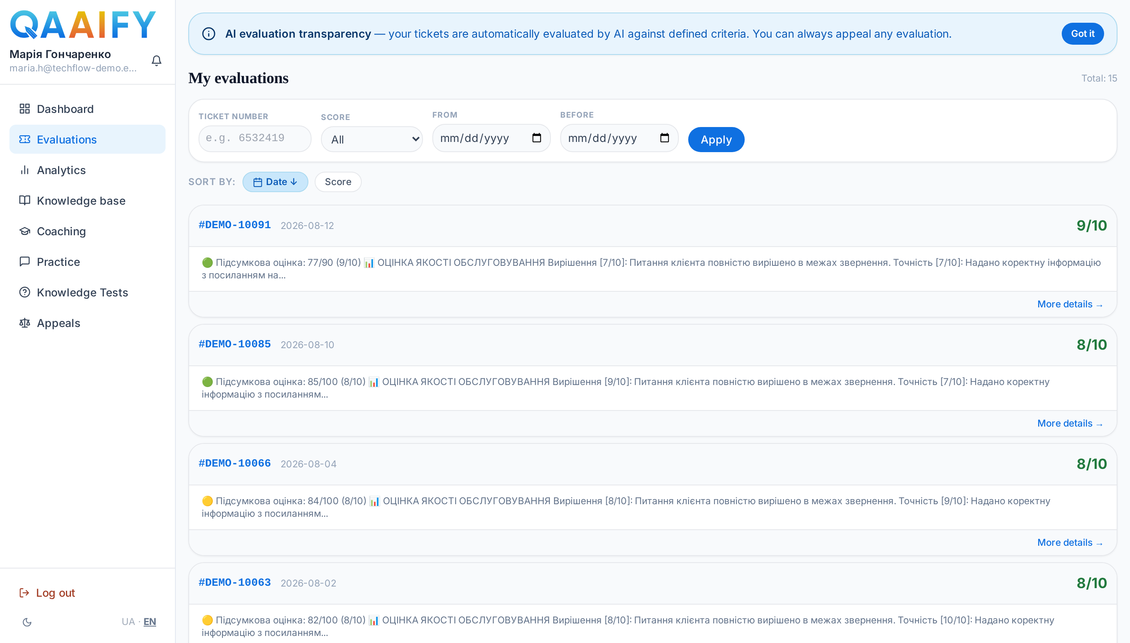Click the 9/10 score of DEMO-10091
Viewport: 1130px width, 643px height.
[x=1091, y=226]
